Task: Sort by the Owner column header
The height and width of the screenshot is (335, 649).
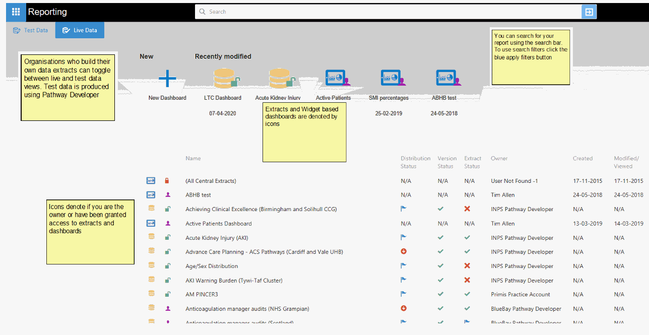Action: point(499,159)
